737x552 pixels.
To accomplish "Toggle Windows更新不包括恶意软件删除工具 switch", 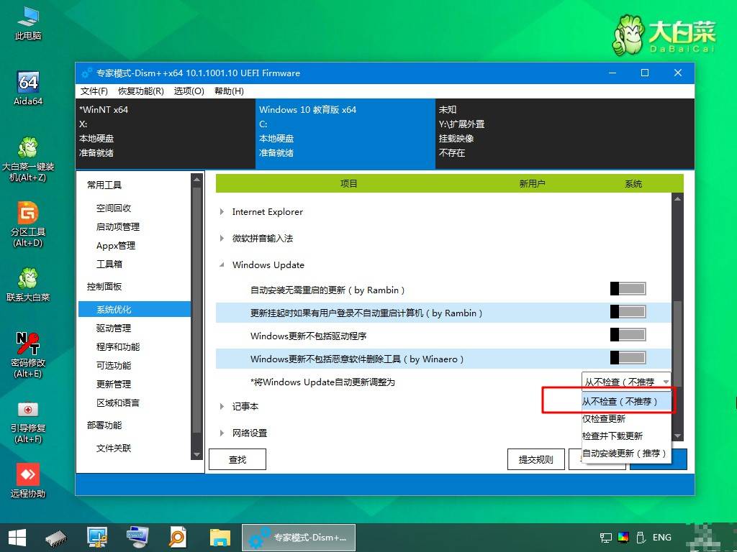I will click(x=628, y=358).
